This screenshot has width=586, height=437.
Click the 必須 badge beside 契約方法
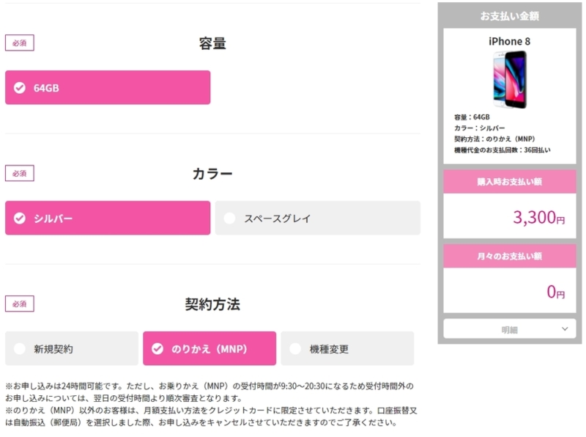click(x=20, y=304)
